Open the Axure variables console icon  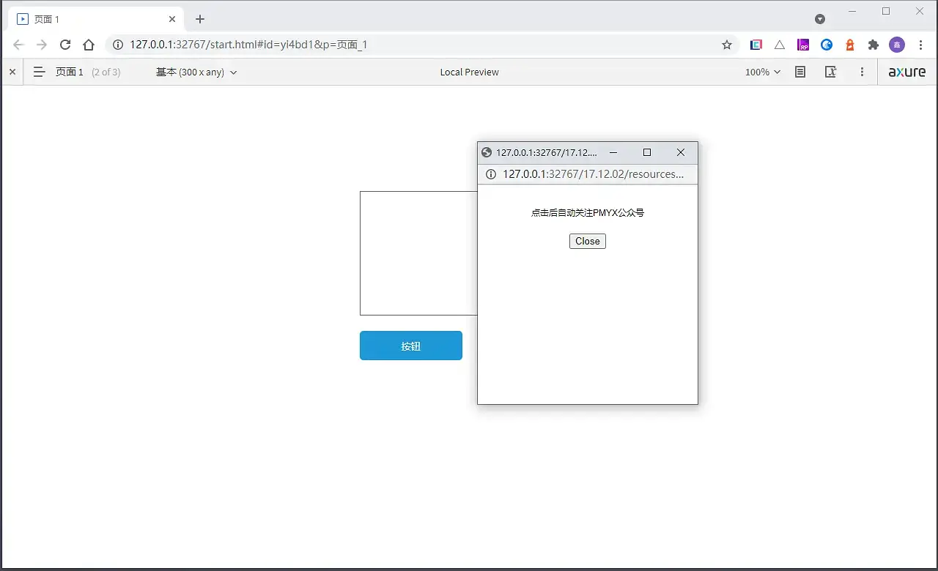click(830, 72)
